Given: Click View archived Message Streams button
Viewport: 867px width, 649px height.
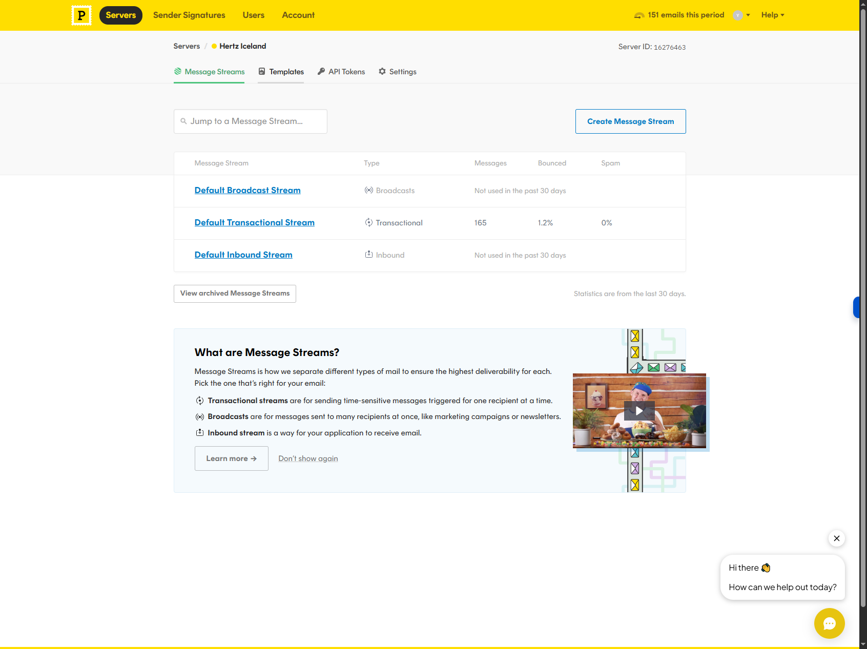Looking at the screenshot, I should (235, 294).
